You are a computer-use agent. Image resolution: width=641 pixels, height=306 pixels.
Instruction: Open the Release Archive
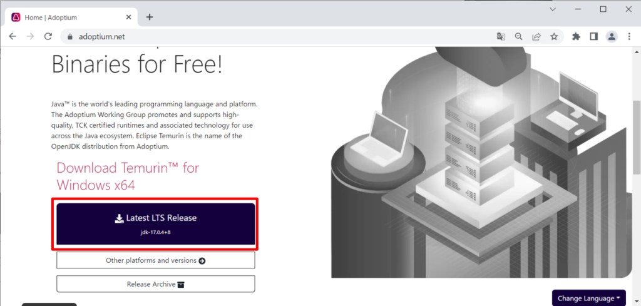[x=156, y=284]
